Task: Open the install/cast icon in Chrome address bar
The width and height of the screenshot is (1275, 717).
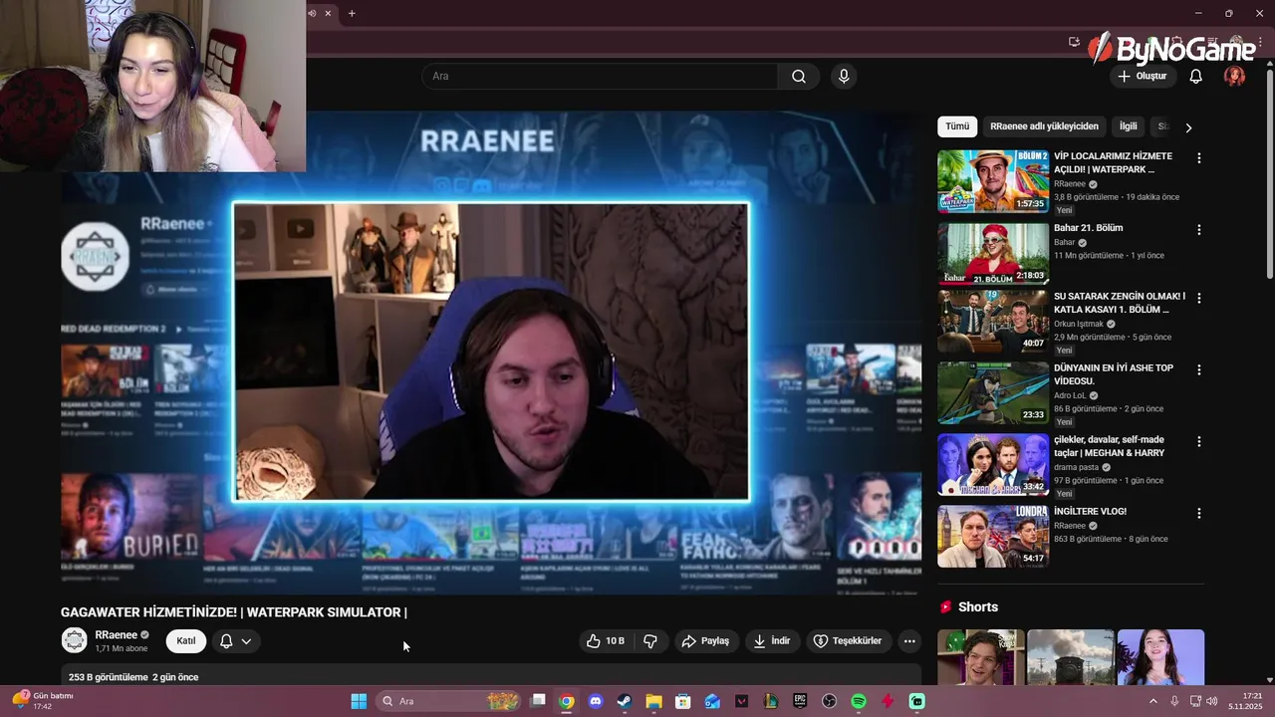Action: 1074,42
